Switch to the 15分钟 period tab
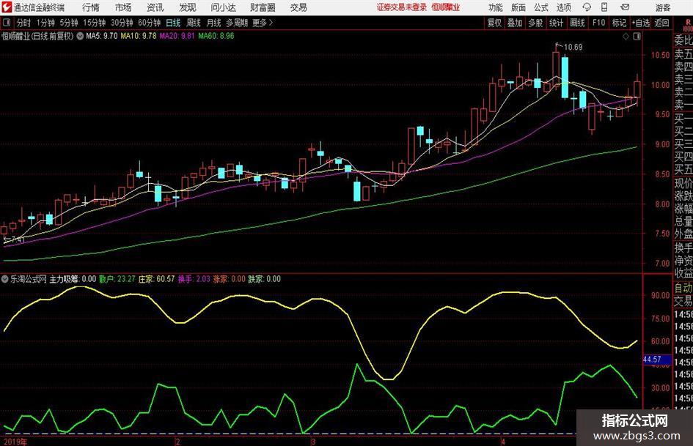 tap(94, 23)
